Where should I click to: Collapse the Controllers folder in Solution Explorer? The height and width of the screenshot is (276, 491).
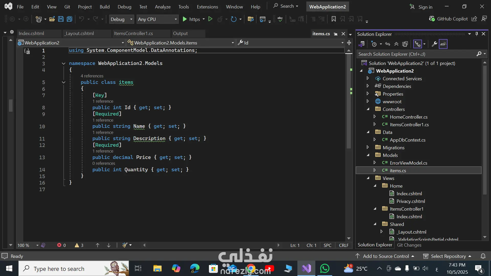coord(368,109)
